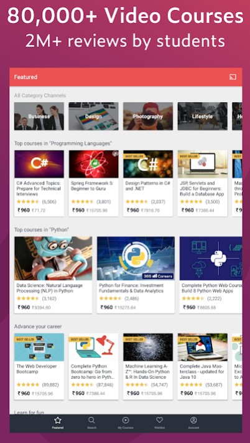This screenshot has height=443, width=250.
Task: Tap the Cast screen icon in header
Action: coord(233,77)
